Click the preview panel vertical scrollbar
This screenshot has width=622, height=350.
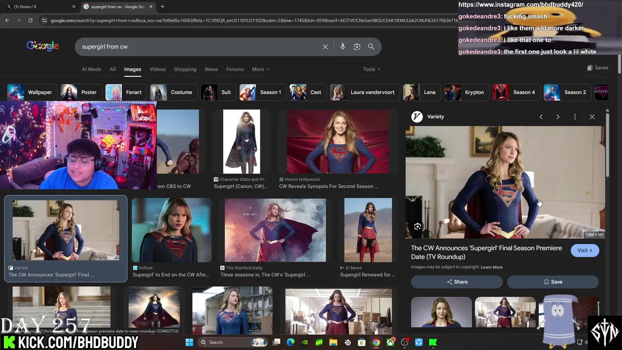tap(607, 146)
